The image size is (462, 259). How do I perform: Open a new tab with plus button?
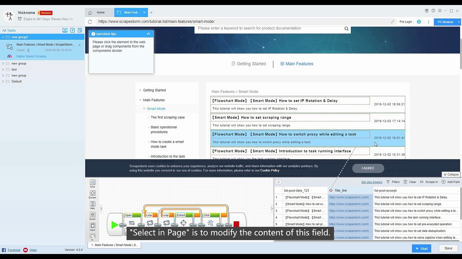(151, 13)
